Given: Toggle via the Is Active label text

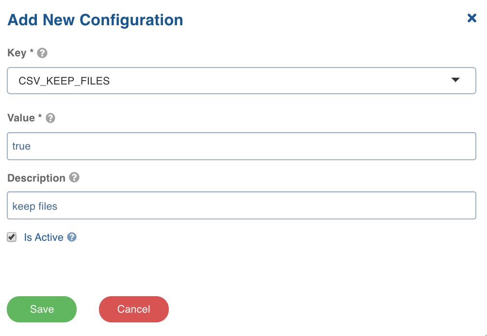Looking at the screenshot, I should pyautogui.click(x=44, y=237).
